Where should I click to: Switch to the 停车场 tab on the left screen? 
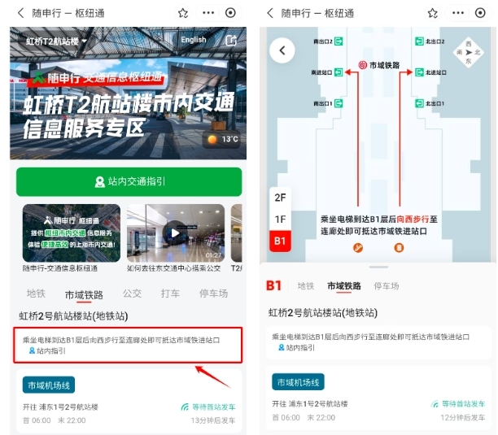(213, 294)
